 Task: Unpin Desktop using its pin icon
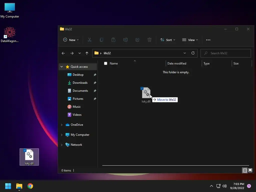point(95,75)
